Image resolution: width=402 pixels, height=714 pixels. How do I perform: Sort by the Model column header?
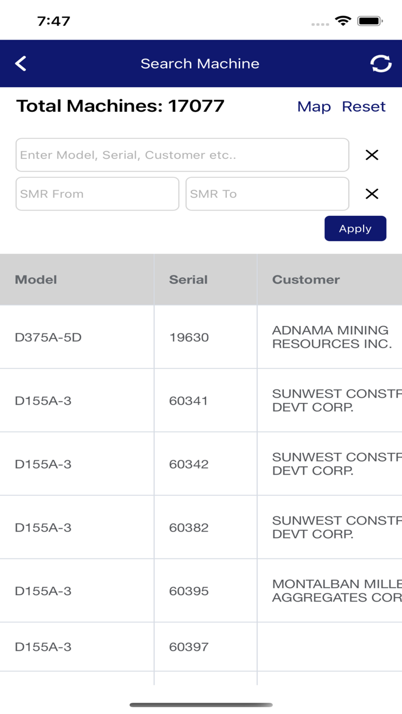coord(36,280)
